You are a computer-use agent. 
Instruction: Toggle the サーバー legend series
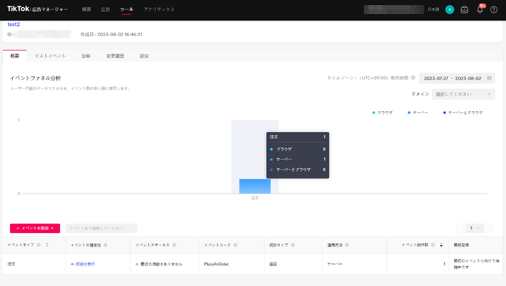pos(418,112)
